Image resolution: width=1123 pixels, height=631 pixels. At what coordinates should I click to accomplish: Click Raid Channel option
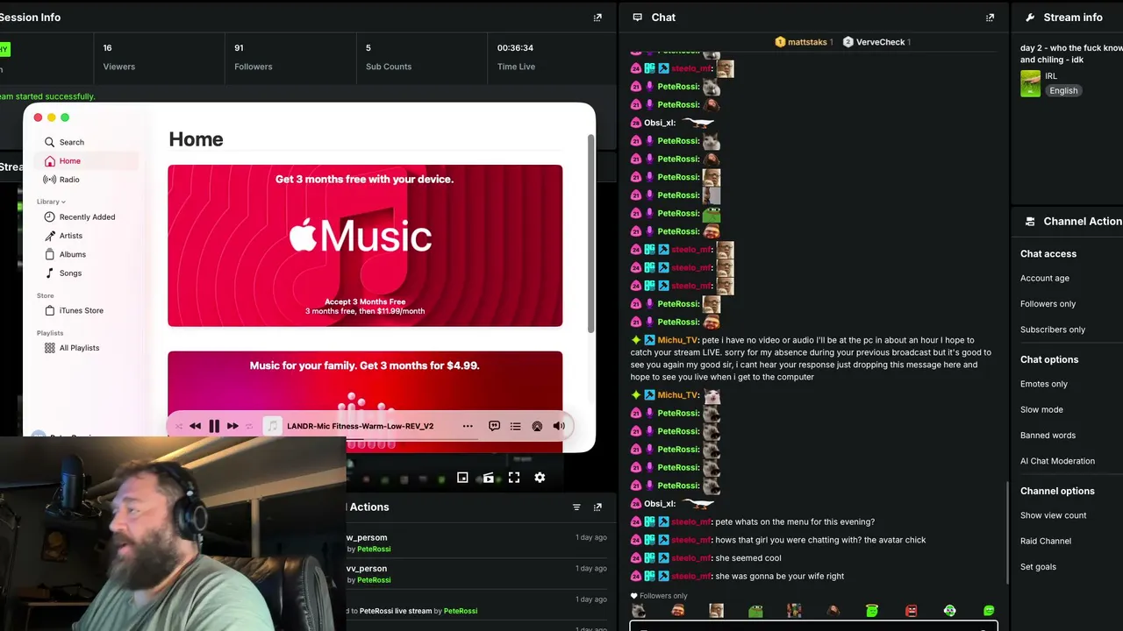tap(1046, 542)
